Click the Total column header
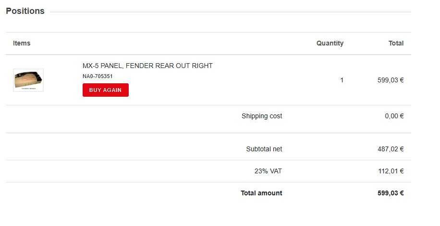 pyautogui.click(x=396, y=43)
